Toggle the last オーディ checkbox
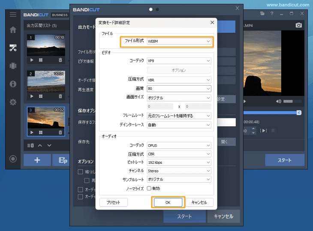This screenshot has width=313, height=231. (x=80, y=197)
